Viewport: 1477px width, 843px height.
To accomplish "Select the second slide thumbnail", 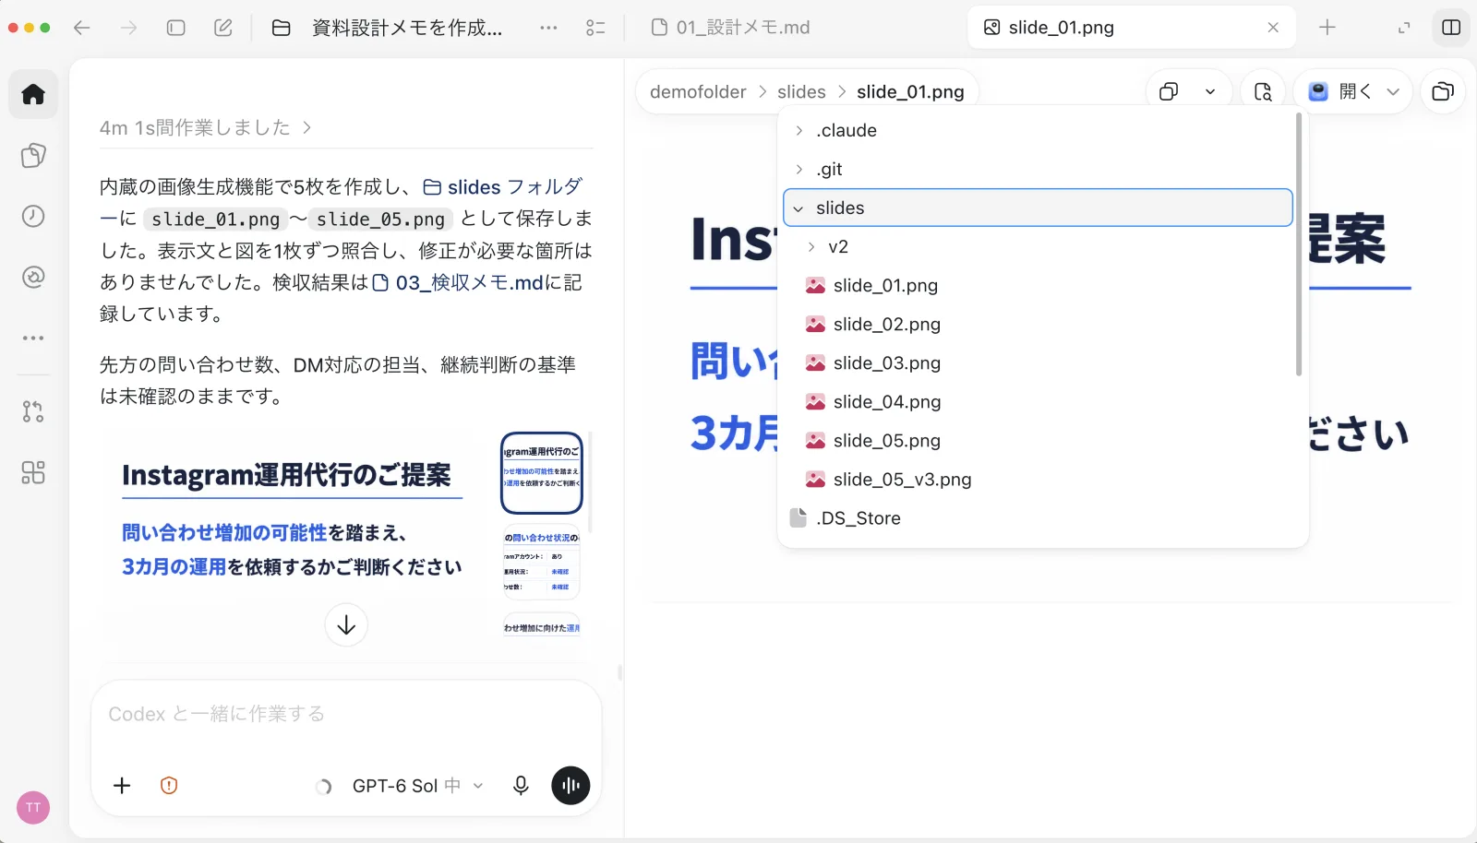I will [542, 562].
